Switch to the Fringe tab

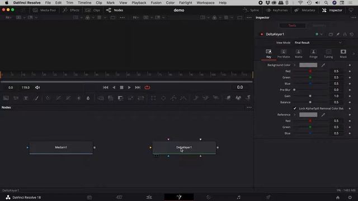click(x=313, y=54)
